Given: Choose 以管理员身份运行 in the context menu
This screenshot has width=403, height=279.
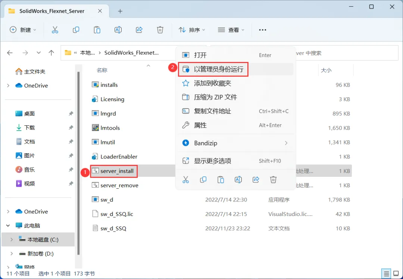Looking at the screenshot, I should pos(236,69).
